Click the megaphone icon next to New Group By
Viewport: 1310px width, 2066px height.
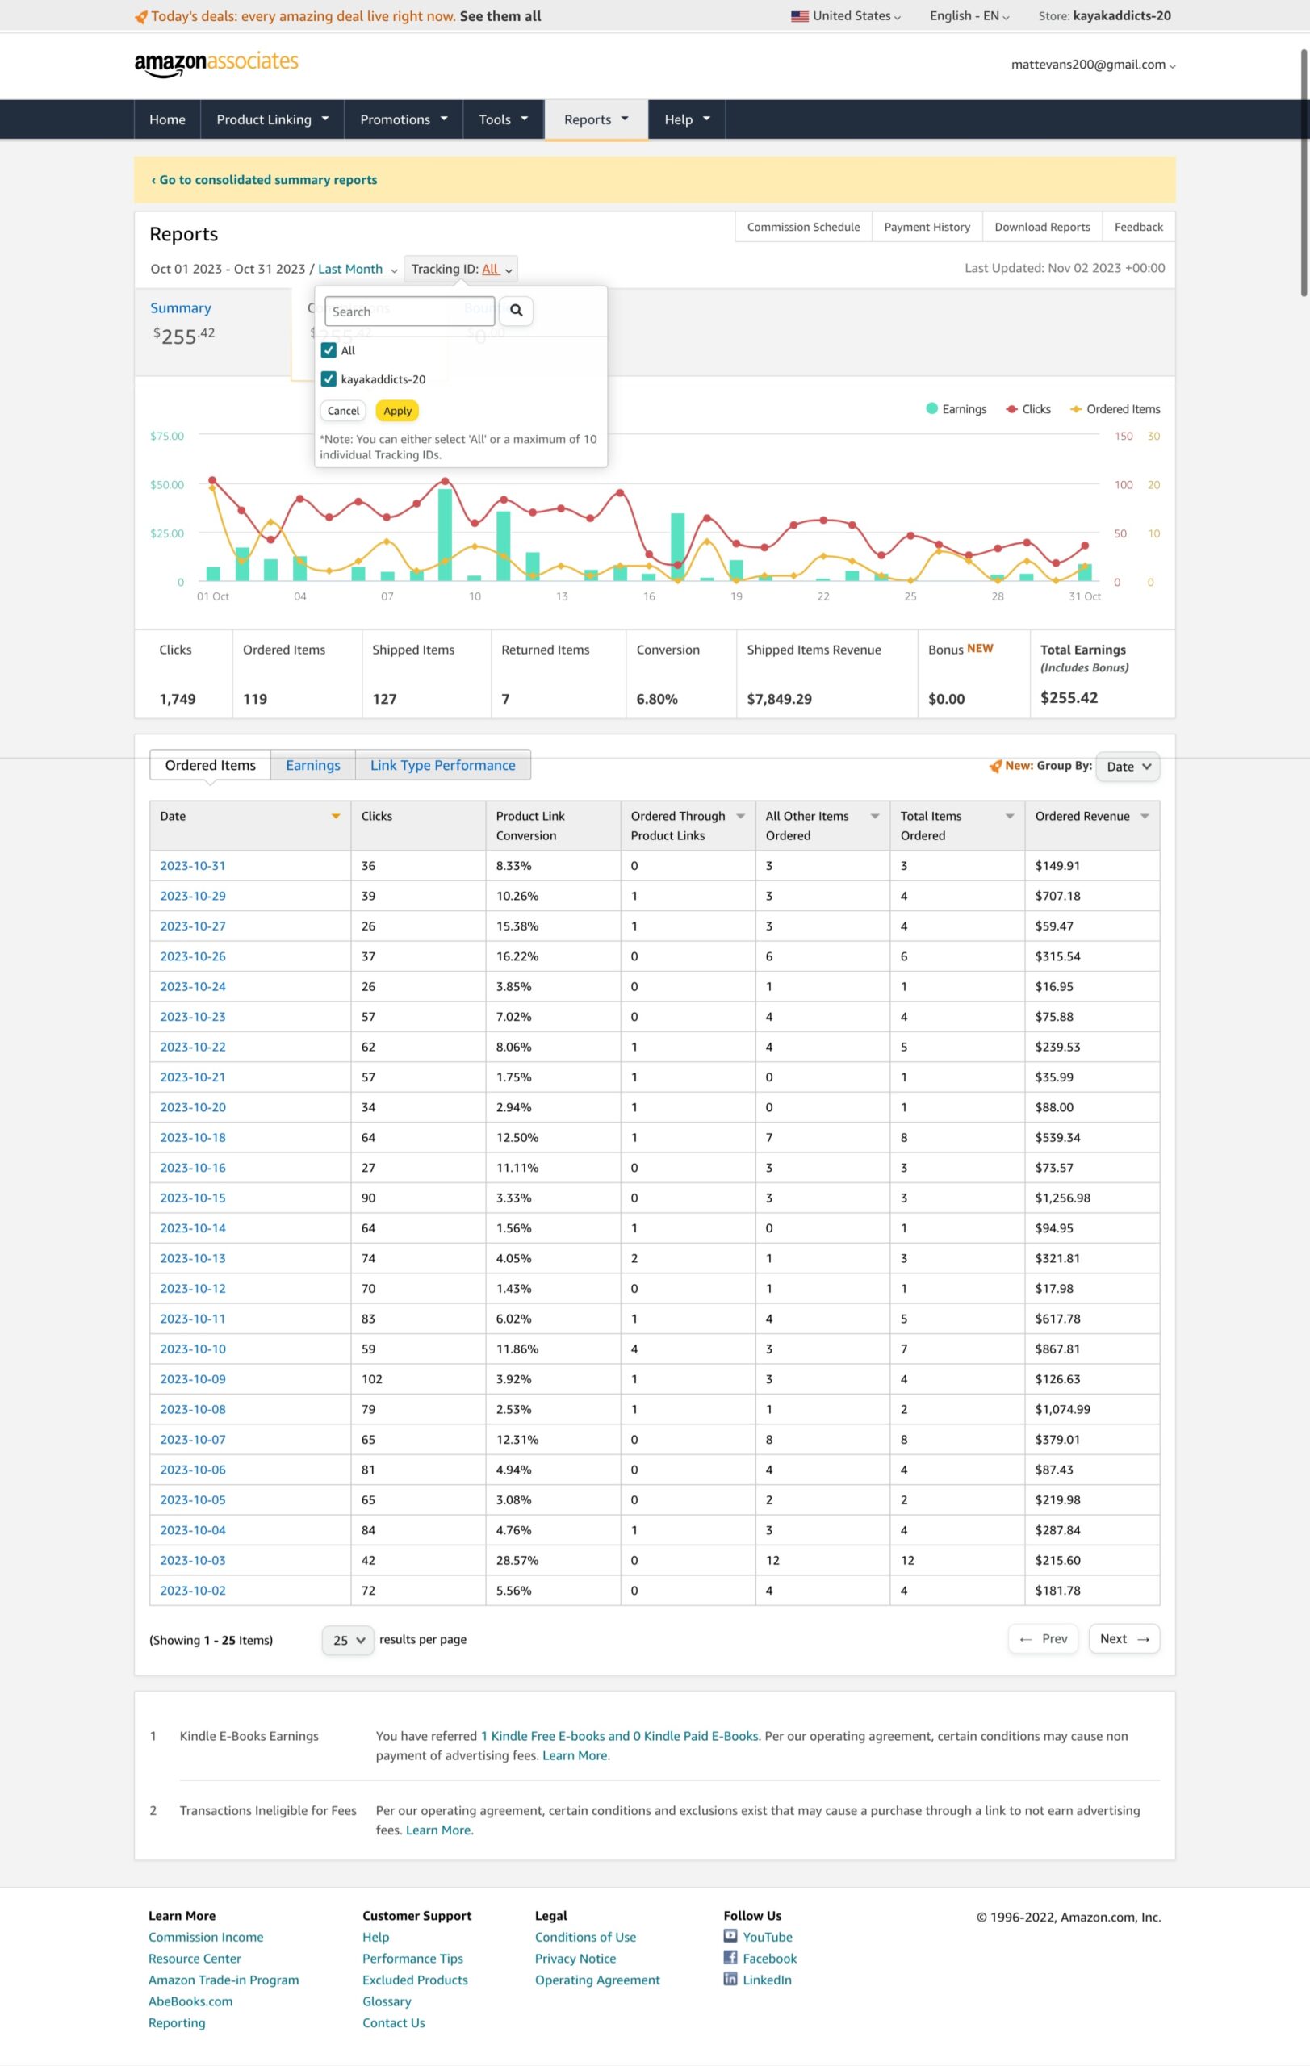pos(995,765)
